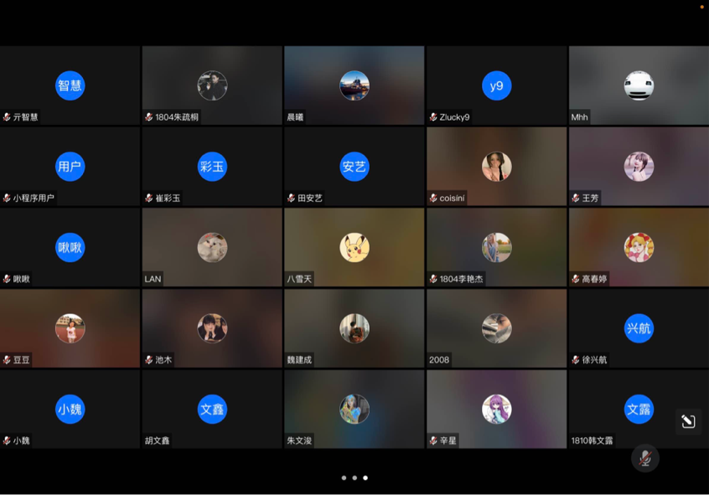709x495 pixels.
Task: Unmute using the floating microphone button
Action: click(x=644, y=458)
